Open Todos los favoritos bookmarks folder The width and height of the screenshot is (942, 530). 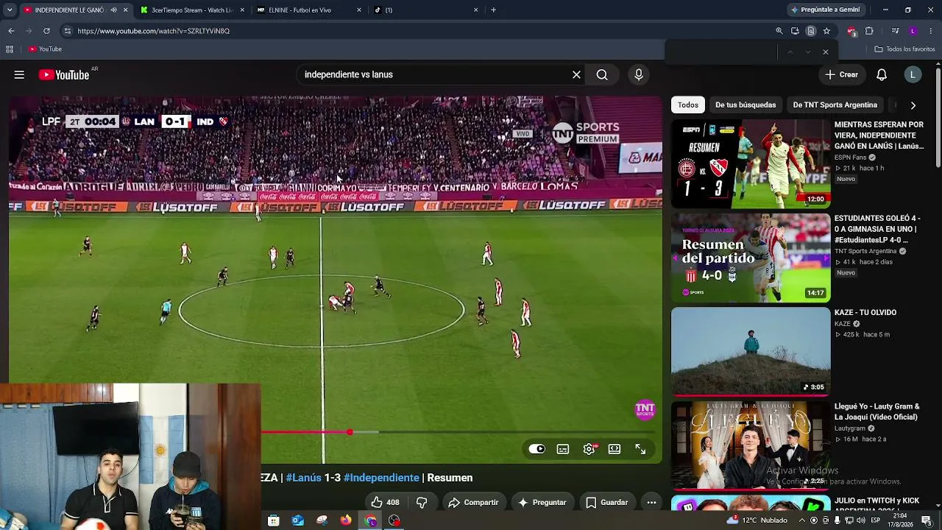[904, 49]
